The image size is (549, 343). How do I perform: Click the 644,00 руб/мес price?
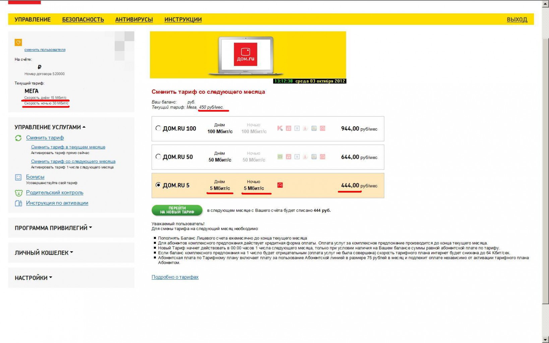359,157
